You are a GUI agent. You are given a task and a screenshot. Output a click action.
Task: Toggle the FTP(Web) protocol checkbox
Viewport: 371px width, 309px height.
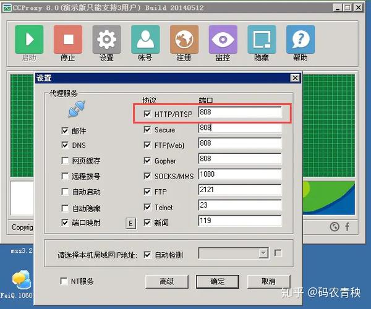coord(147,145)
